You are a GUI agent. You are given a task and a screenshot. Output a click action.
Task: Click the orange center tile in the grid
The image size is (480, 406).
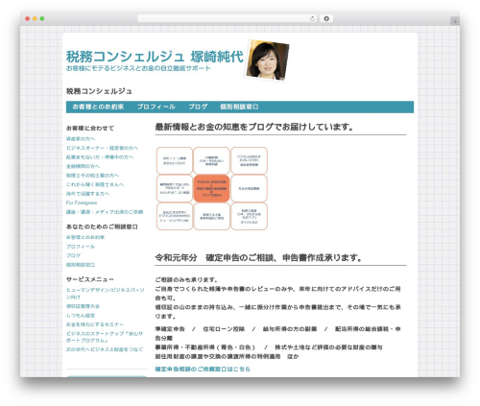click(x=211, y=188)
